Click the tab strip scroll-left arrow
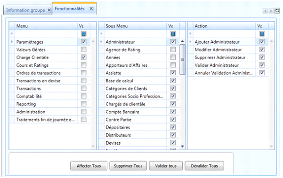 (x=265, y=11)
